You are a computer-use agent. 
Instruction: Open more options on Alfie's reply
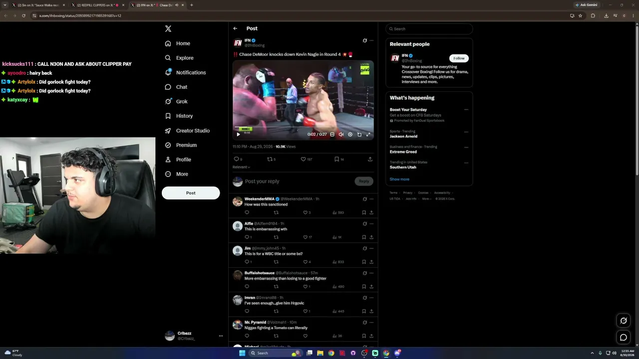click(371, 223)
